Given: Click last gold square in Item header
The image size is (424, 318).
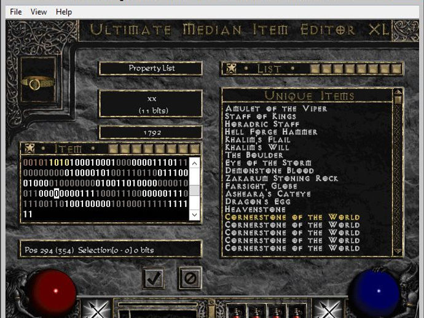Looking at the screenshot, I should pos(194,149).
